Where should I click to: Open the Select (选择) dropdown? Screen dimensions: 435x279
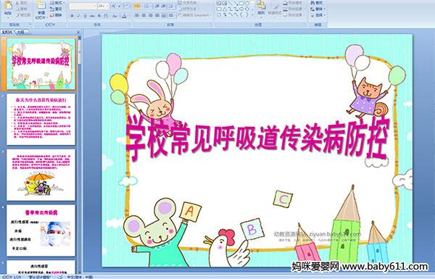click(318, 15)
